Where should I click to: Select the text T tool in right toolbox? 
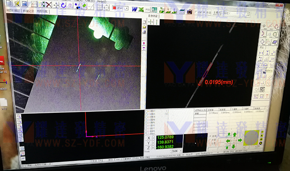(x=267, y=96)
